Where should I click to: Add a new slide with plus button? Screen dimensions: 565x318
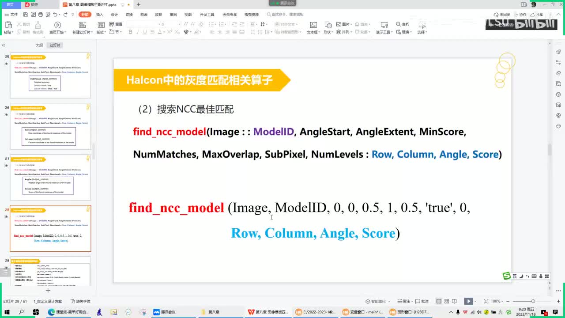(48, 290)
